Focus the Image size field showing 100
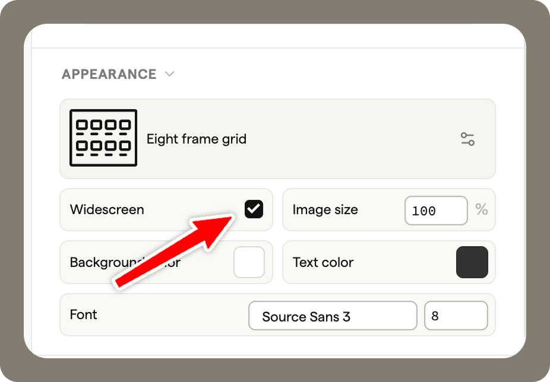This screenshot has width=550, height=382. tap(435, 211)
